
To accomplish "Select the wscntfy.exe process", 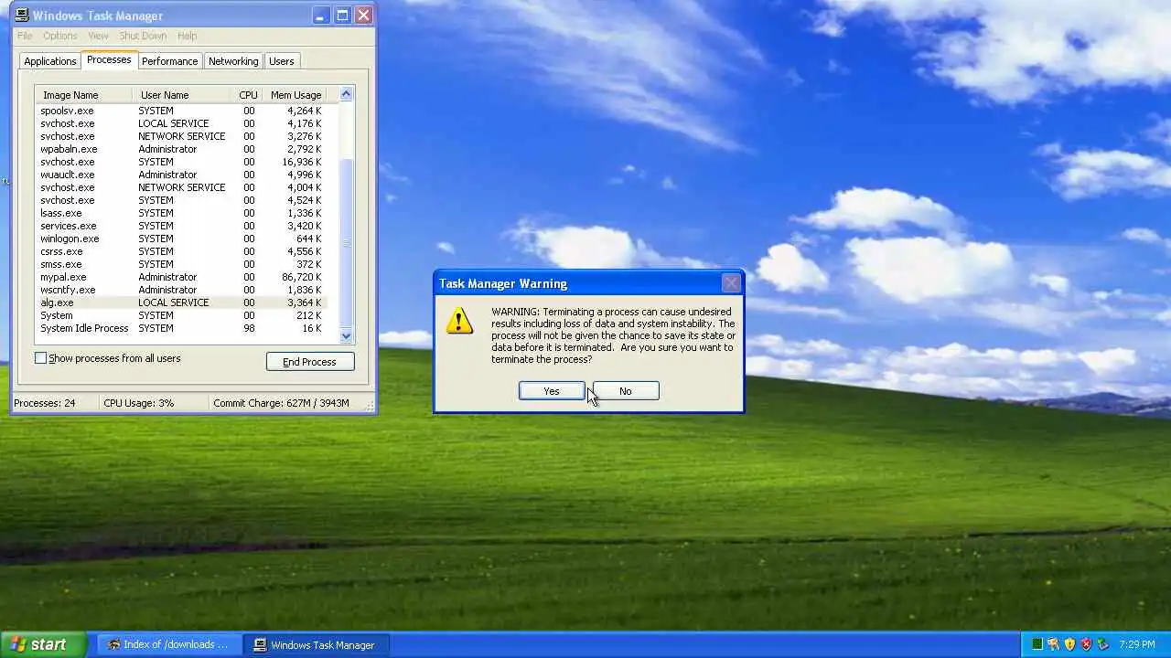I will (x=181, y=290).
